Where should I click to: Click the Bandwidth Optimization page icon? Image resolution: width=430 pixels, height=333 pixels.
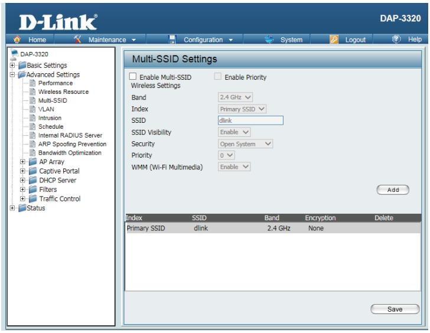click(x=32, y=153)
